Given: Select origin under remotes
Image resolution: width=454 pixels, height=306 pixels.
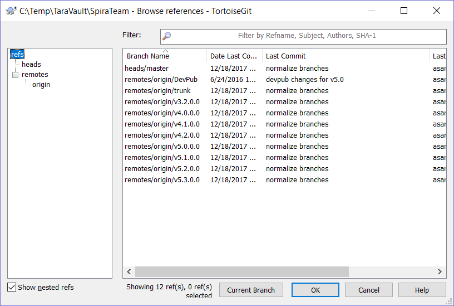Looking at the screenshot, I should tap(41, 85).
